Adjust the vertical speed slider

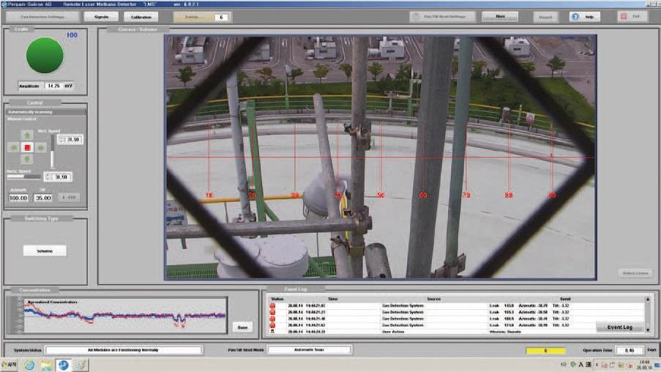[x=52, y=152]
